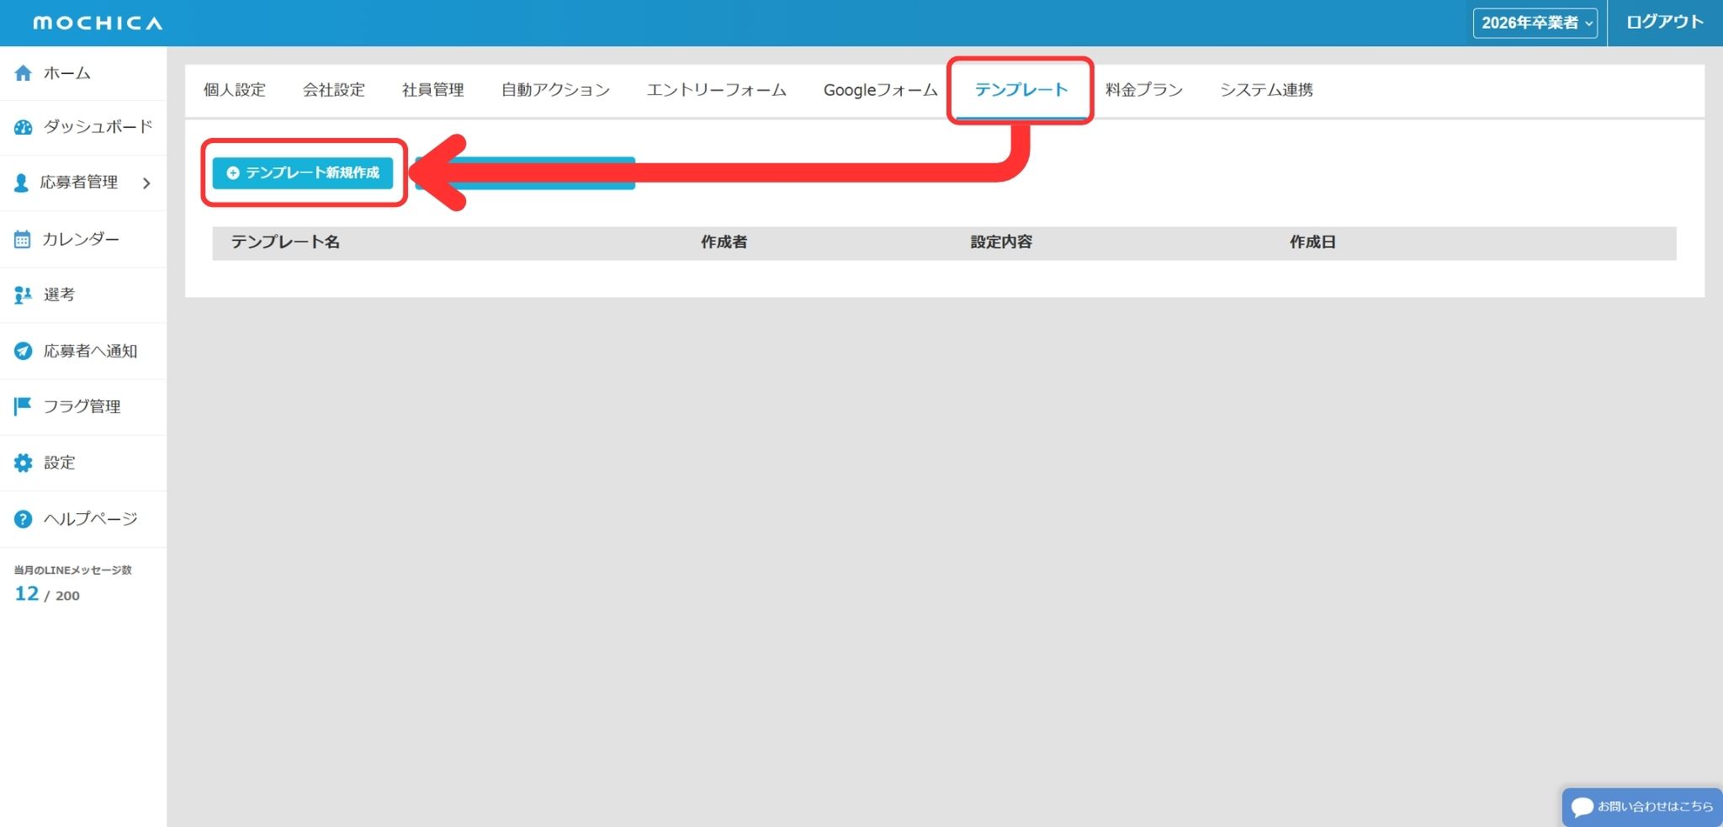Open Calendar using its calendar icon
Screen dimensions: 1723x827
pyautogui.click(x=23, y=240)
